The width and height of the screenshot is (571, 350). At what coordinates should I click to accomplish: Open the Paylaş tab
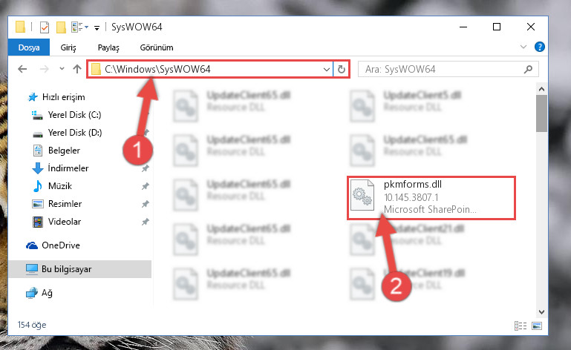(x=108, y=47)
